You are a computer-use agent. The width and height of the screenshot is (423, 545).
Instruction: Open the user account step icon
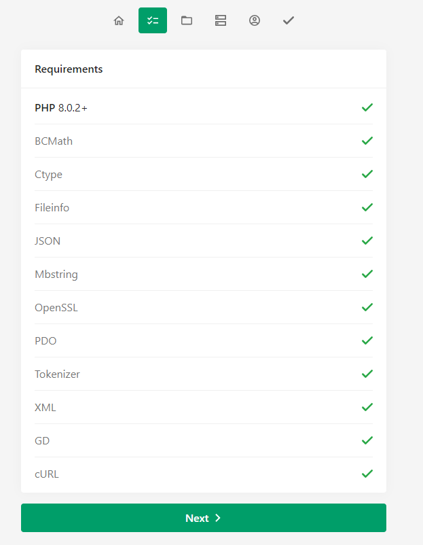255,20
